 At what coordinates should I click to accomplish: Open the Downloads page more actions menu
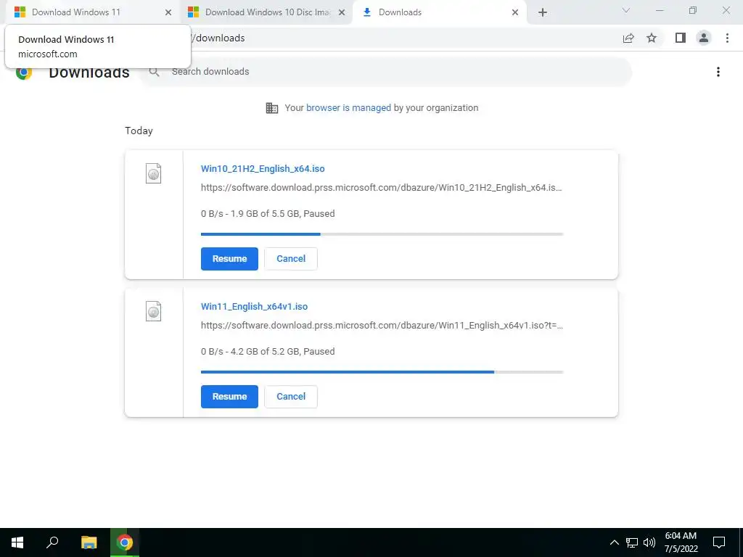(x=718, y=72)
